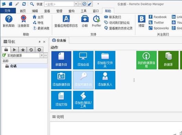Select the 仪表板 dashboard tab
The height and width of the screenshot is (135, 182).
[x=59, y=40]
